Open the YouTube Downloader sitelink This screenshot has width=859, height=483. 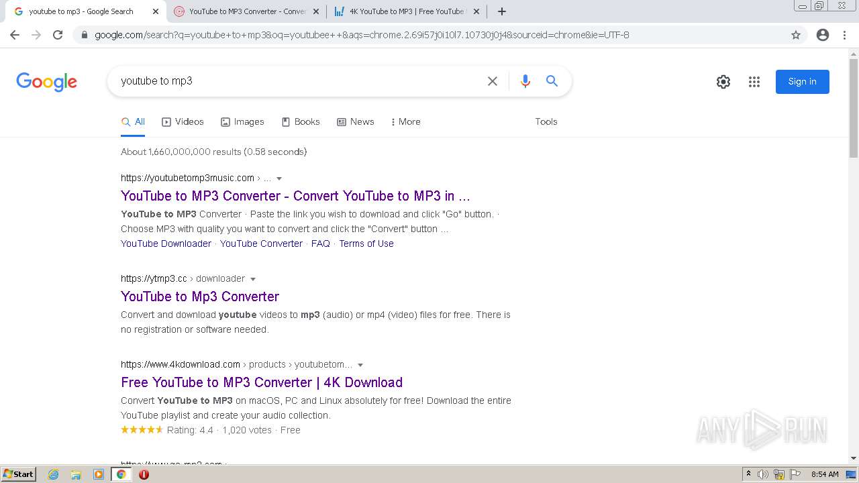(166, 244)
